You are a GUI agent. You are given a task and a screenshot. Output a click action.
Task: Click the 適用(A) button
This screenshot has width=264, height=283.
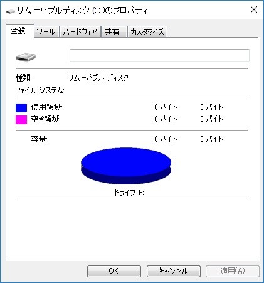point(233,271)
